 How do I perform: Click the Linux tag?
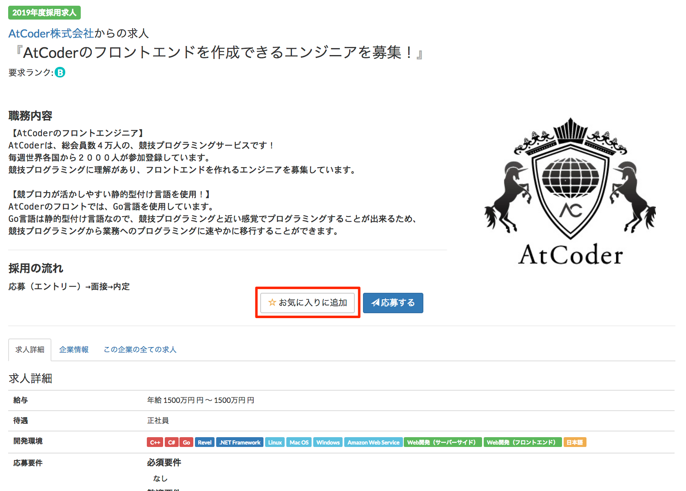[x=275, y=442]
